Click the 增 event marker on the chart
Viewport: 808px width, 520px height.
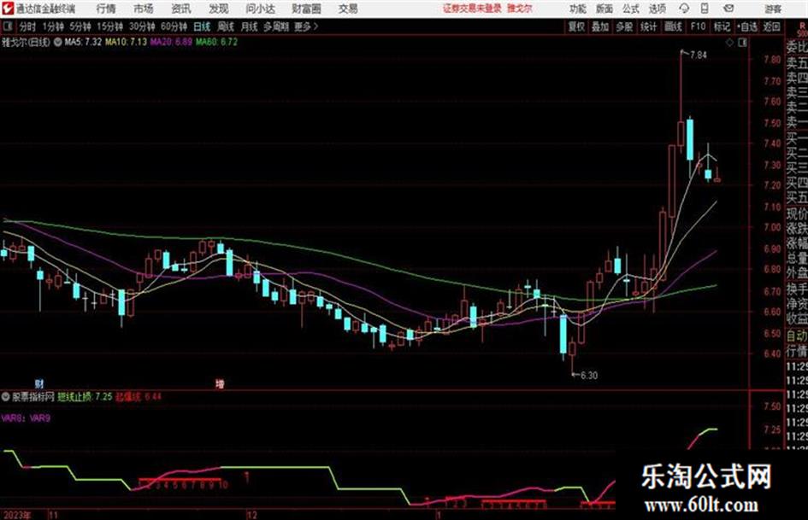coord(220,383)
